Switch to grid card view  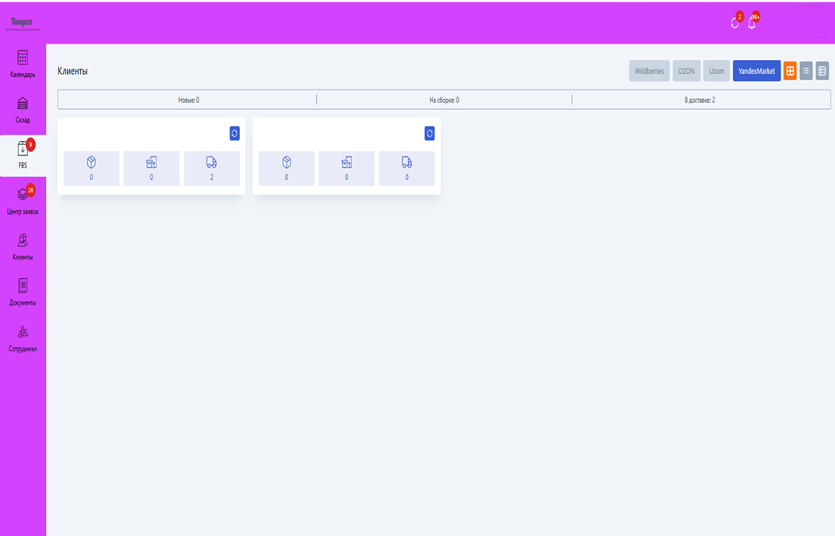(x=790, y=71)
